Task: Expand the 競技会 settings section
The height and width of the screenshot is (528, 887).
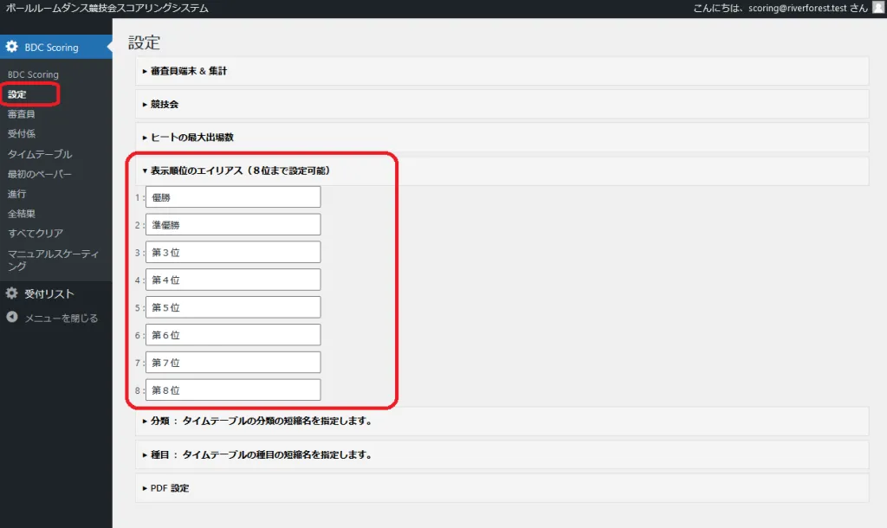Action: 165,104
